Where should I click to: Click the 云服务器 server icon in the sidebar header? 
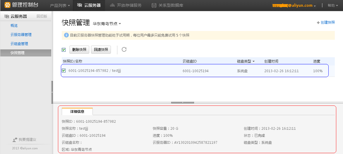tap(7, 16)
